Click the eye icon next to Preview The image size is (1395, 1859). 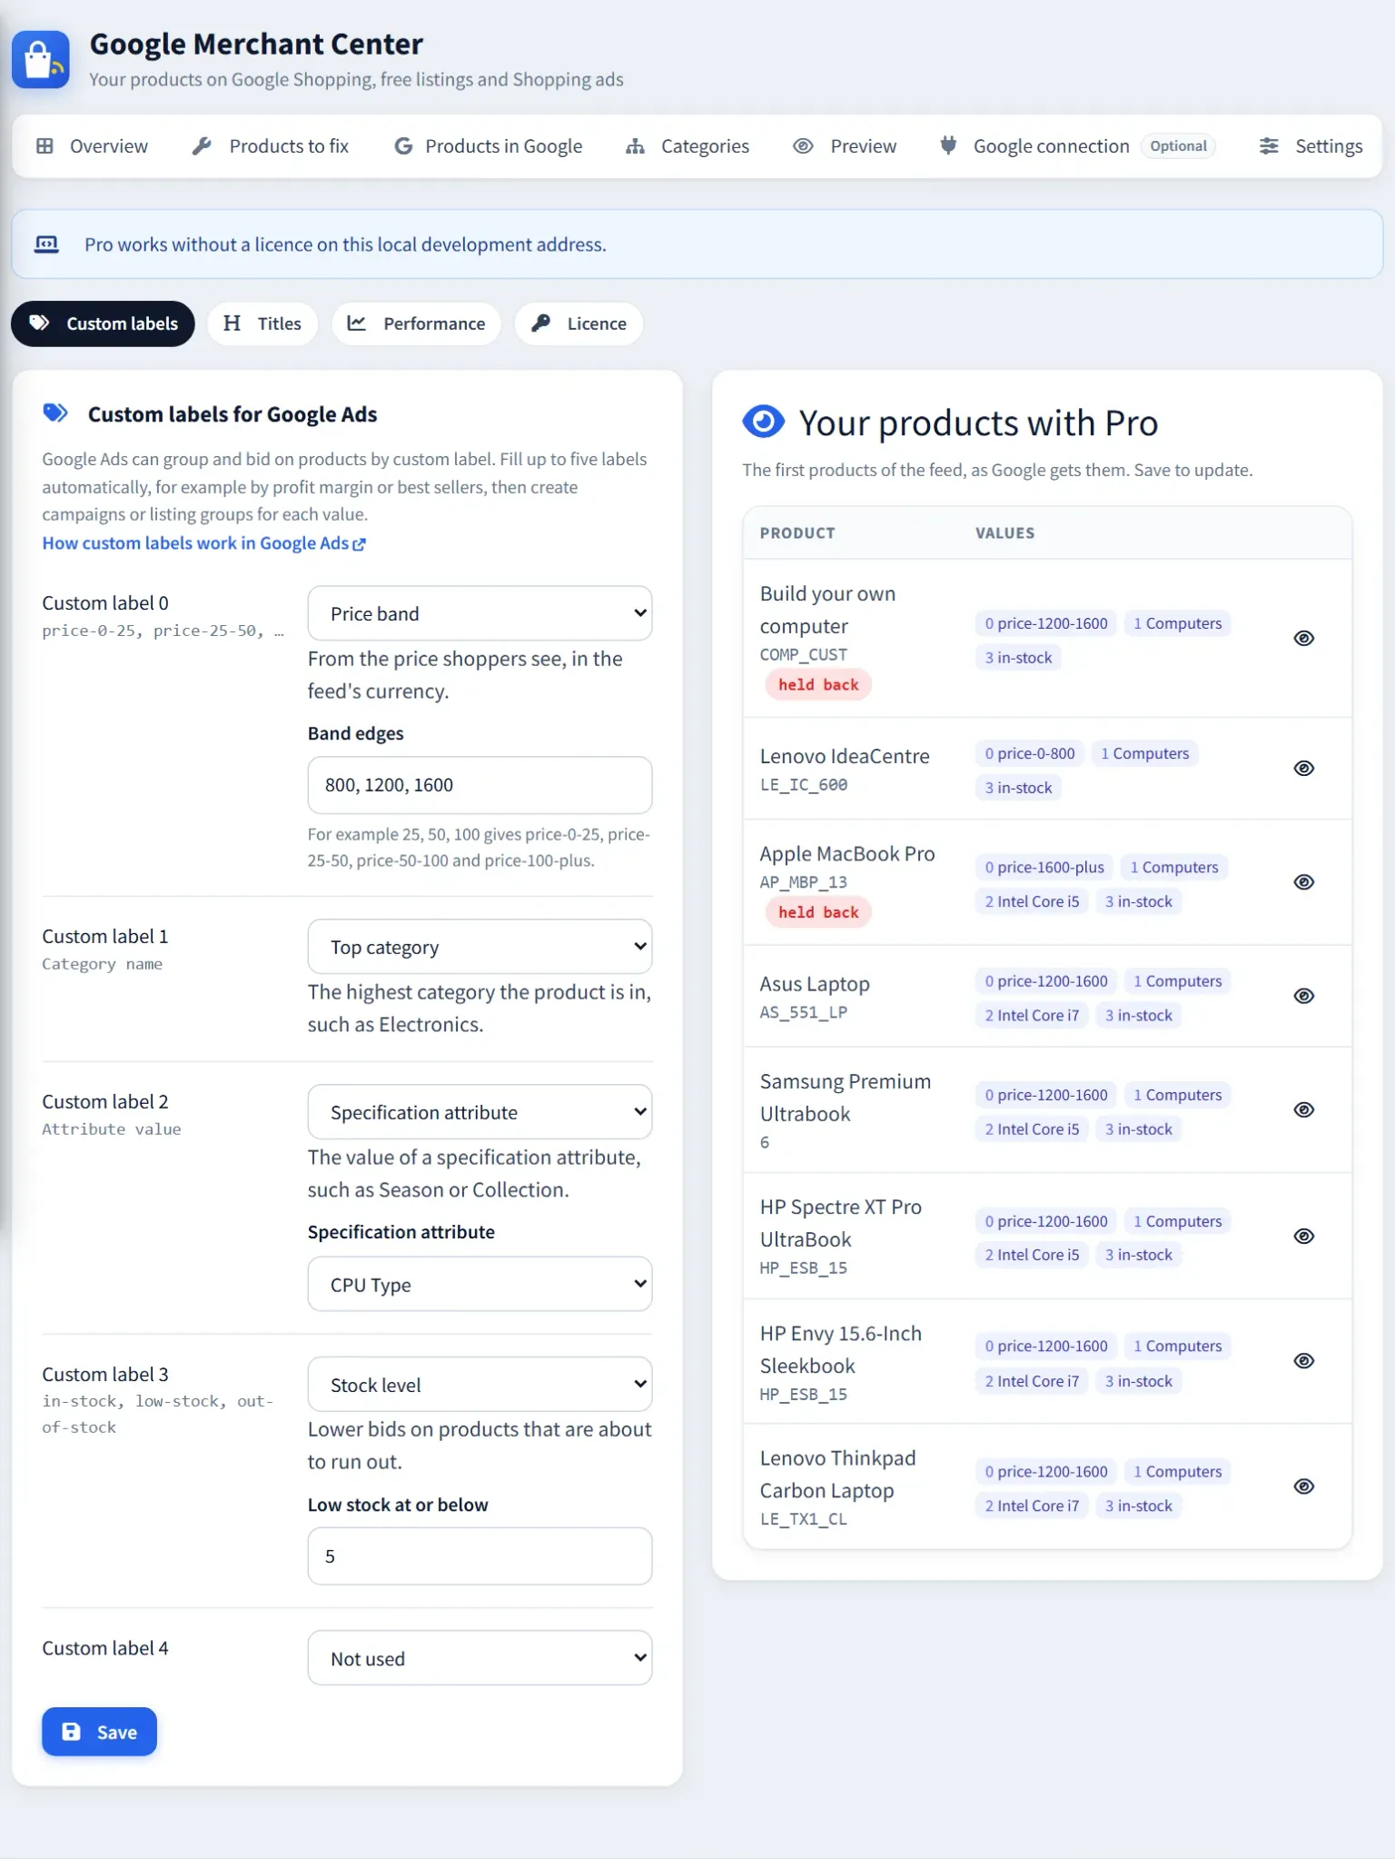[x=803, y=145]
